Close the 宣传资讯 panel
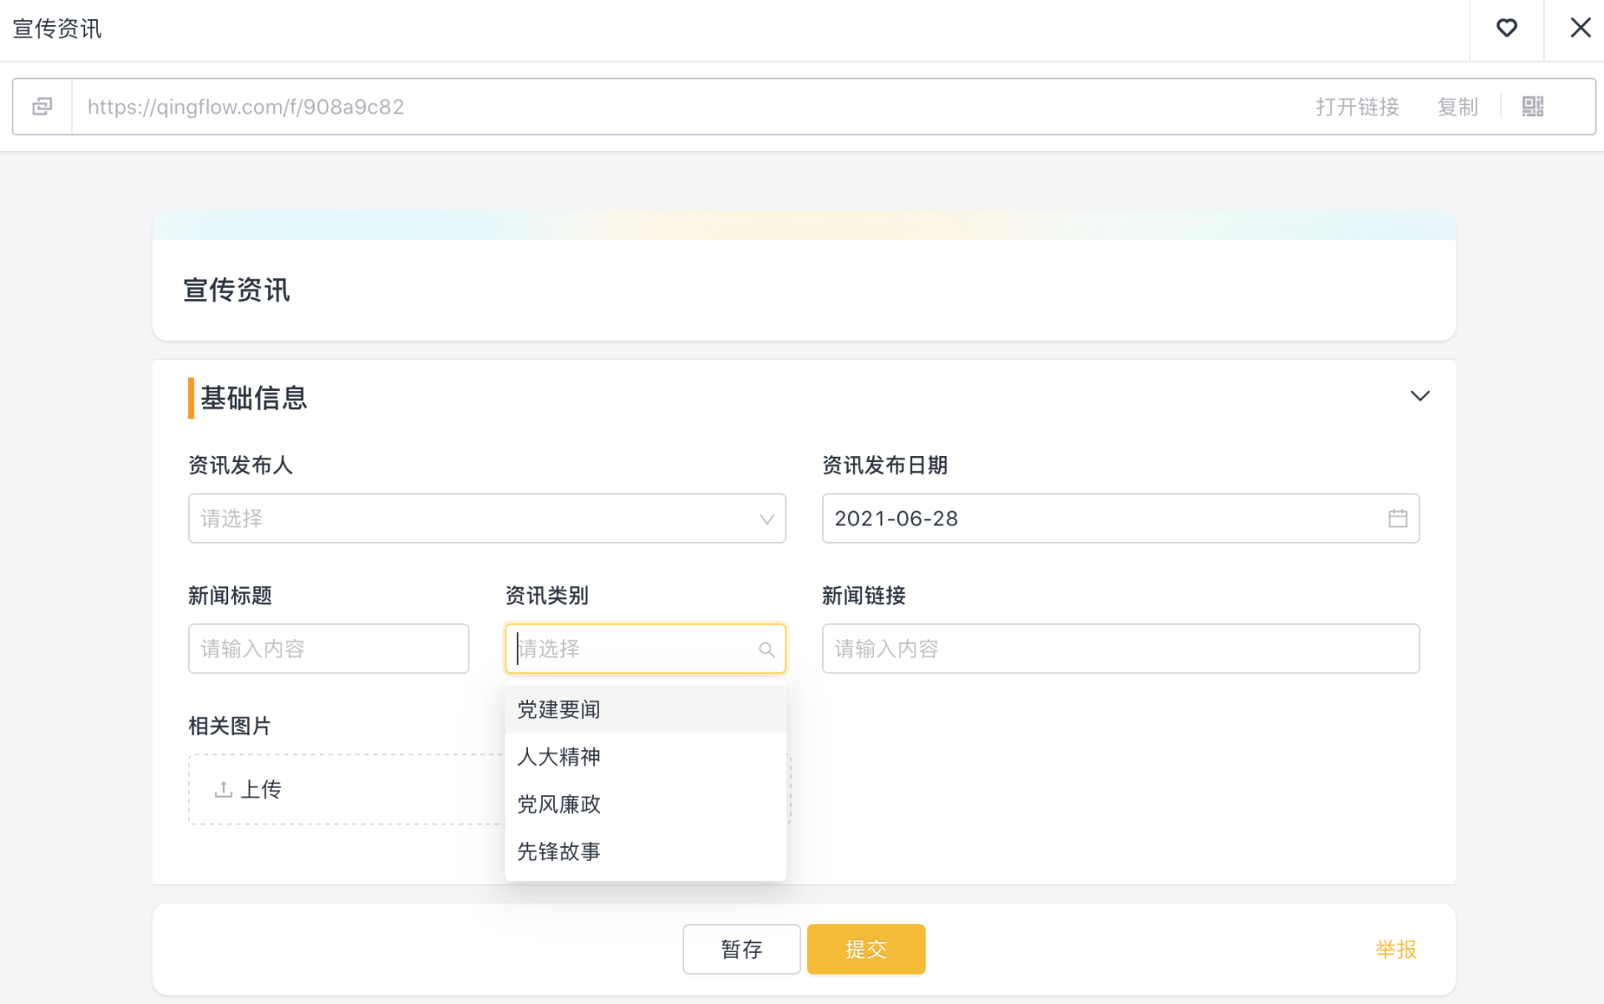The image size is (1604, 1004). click(x=1580, y=28)
